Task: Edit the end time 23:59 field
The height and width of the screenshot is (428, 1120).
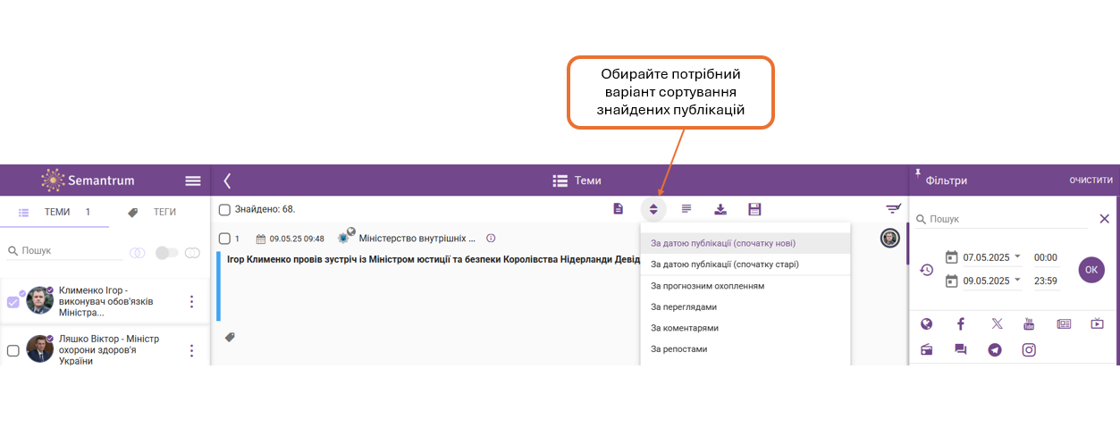Action: pos(1046,281)
